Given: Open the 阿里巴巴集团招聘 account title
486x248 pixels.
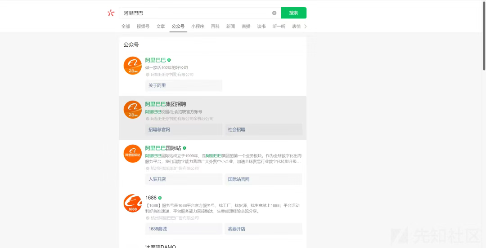Looking at the screenshot, I should (166, 104).
